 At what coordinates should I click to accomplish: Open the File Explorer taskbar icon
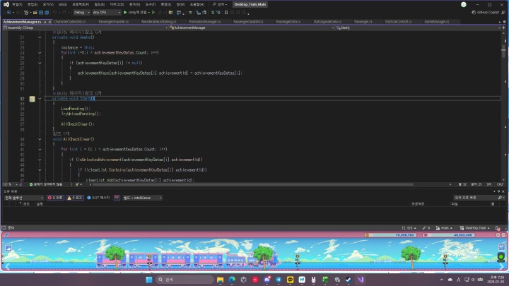pos(218,279)
